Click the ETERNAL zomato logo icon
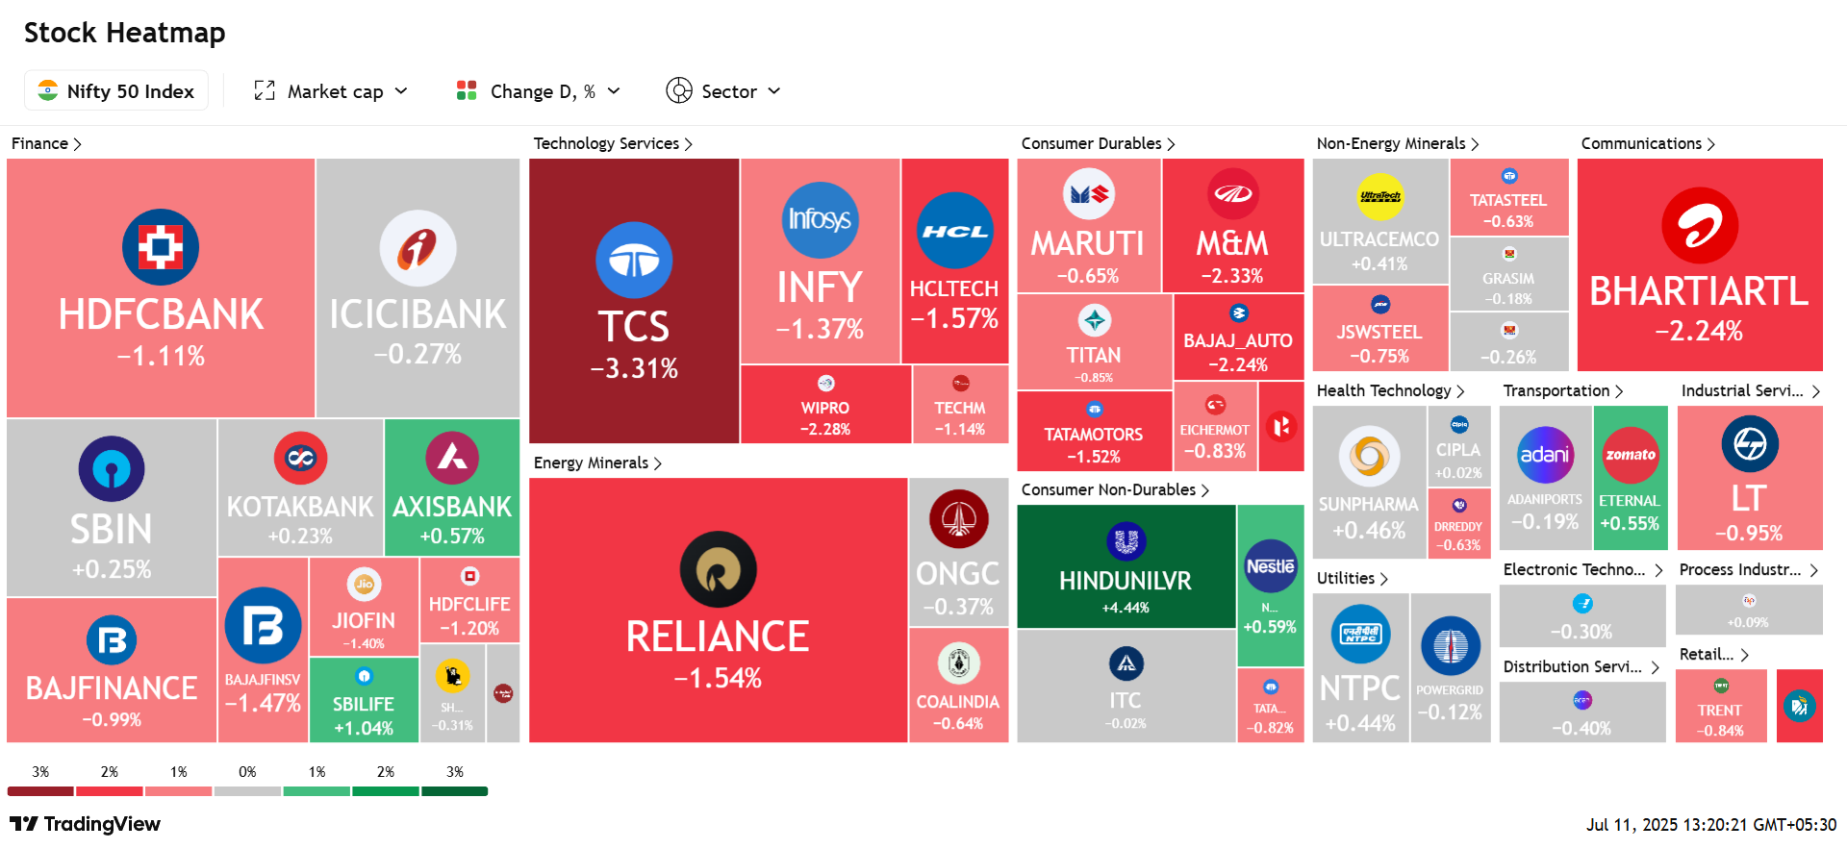Viewport: 1847px width, 849px height. click(1630, 455)
